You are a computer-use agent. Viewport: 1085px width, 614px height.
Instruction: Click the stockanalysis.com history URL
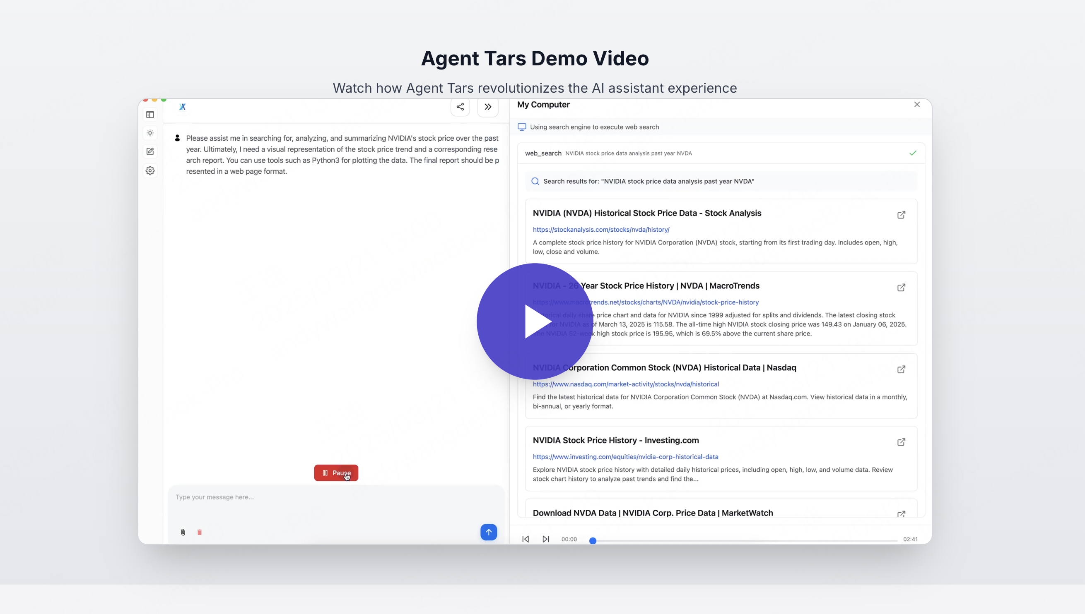click(x=600, y=229)
